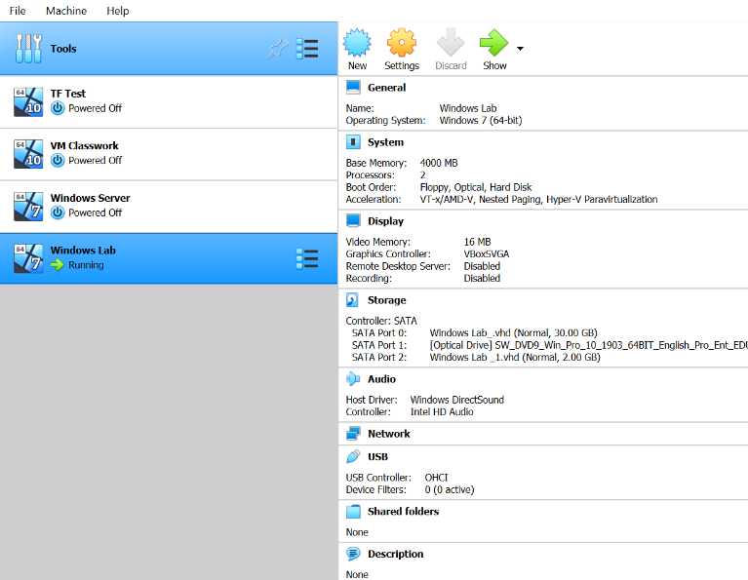Viewport: 748px width, 580px height.
Task: Click 'Windows DirectSound' host driver value
Action: (x=457, y=400)
